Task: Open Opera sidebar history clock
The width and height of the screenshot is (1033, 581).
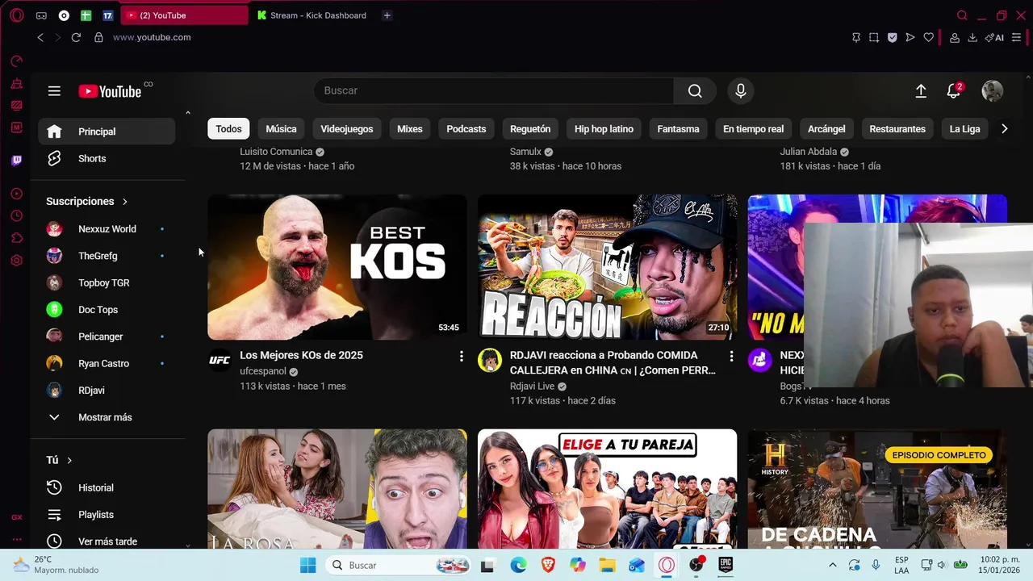Action: tap(17, 215)
